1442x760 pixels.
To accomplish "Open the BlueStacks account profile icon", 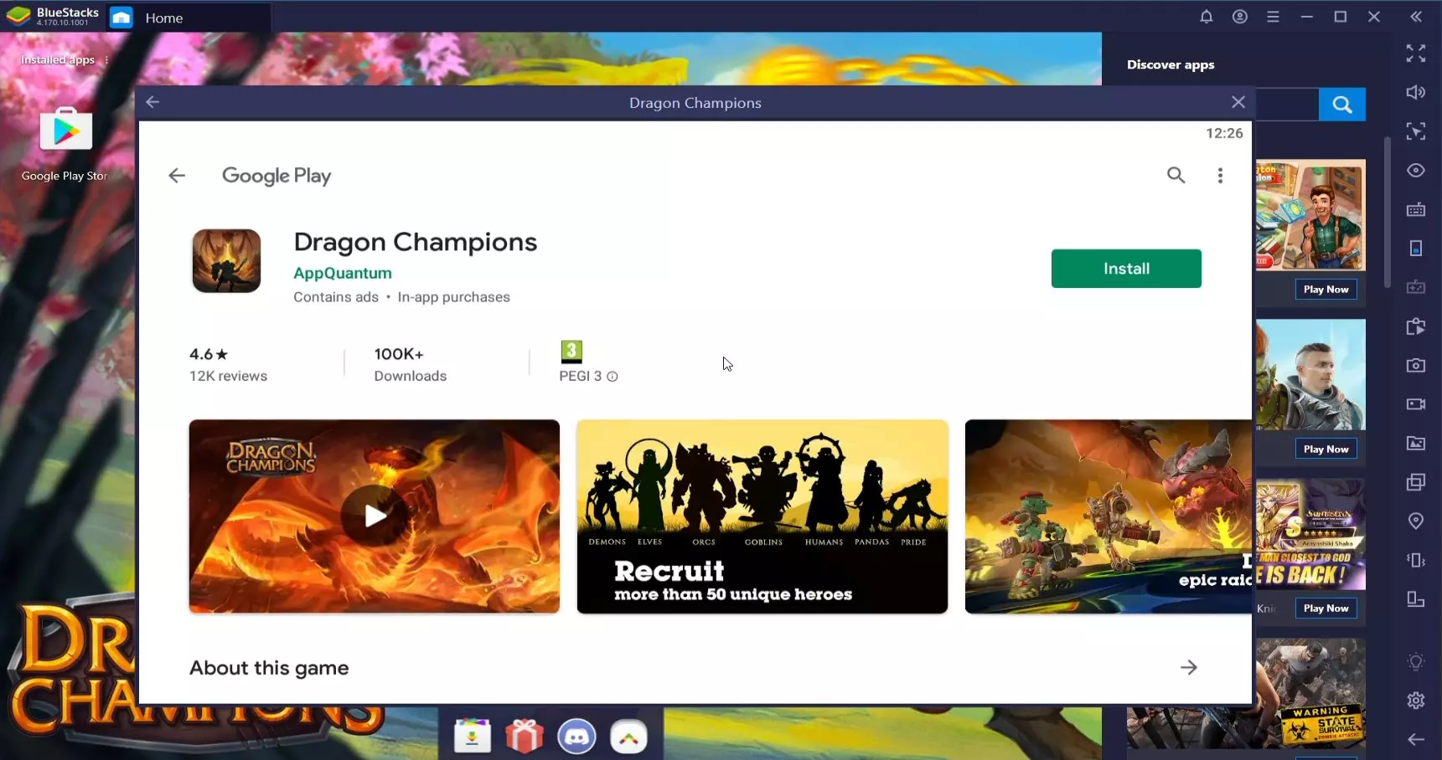I will [1239, 17].
